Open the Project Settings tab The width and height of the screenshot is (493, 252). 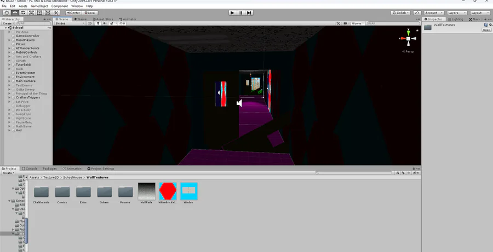click(x=101, y=168)
